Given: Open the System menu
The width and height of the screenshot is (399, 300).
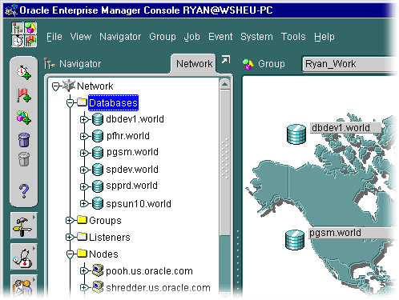Looking at the screenshot, I should coord(256,37).
